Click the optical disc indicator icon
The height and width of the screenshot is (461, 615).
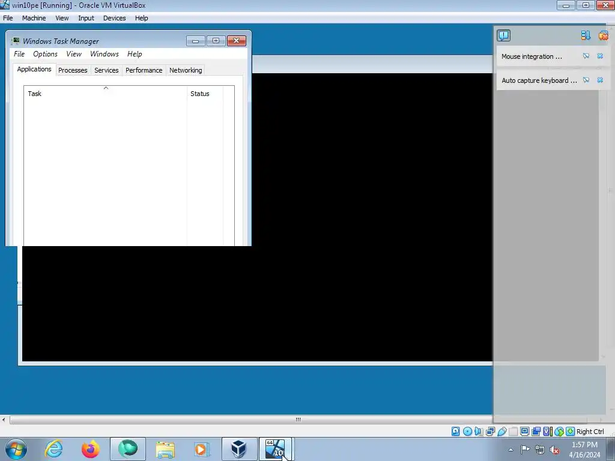click(467, 432)
